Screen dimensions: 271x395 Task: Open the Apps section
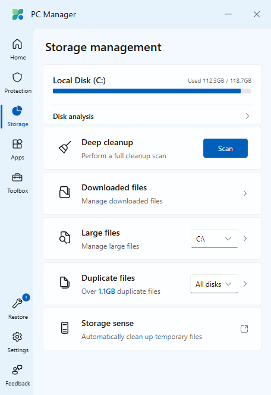coord(18,150)
